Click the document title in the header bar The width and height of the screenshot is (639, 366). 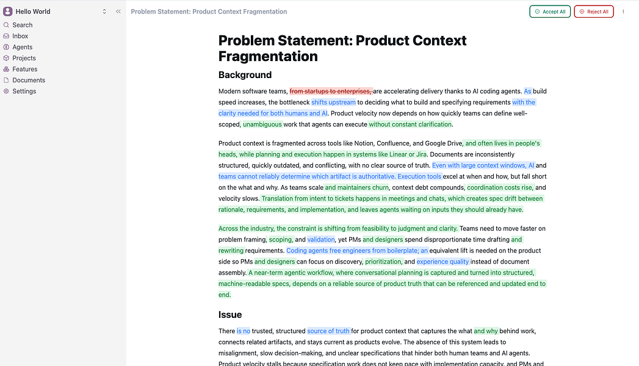210,11
